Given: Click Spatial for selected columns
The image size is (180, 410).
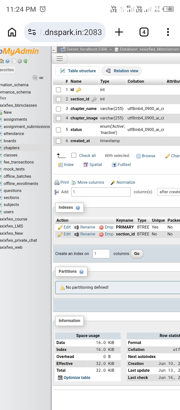Looking at the screenshot, I should tap(93, 165).
